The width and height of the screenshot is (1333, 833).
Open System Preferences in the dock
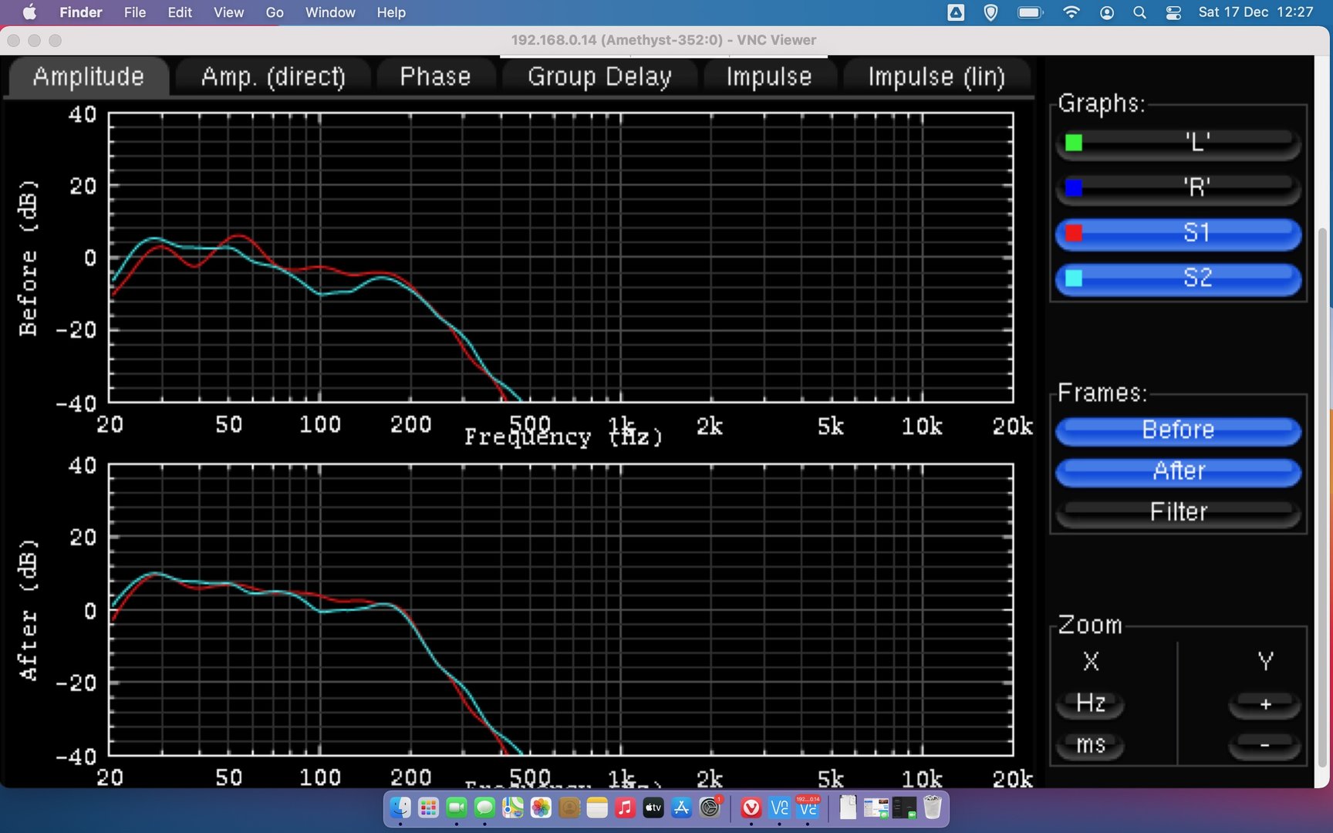[x=710, y=808]
